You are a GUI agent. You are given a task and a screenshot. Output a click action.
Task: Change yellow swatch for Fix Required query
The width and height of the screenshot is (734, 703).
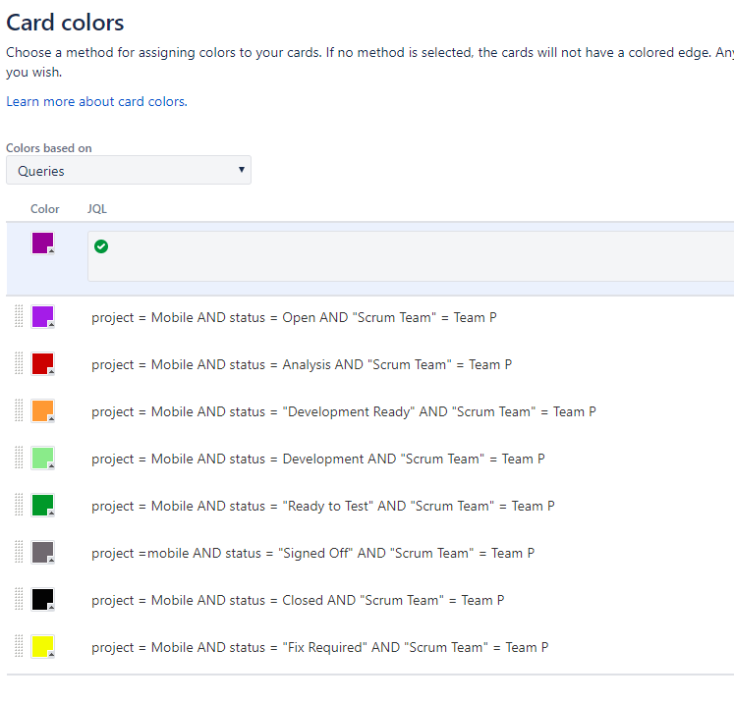point(42,647)
